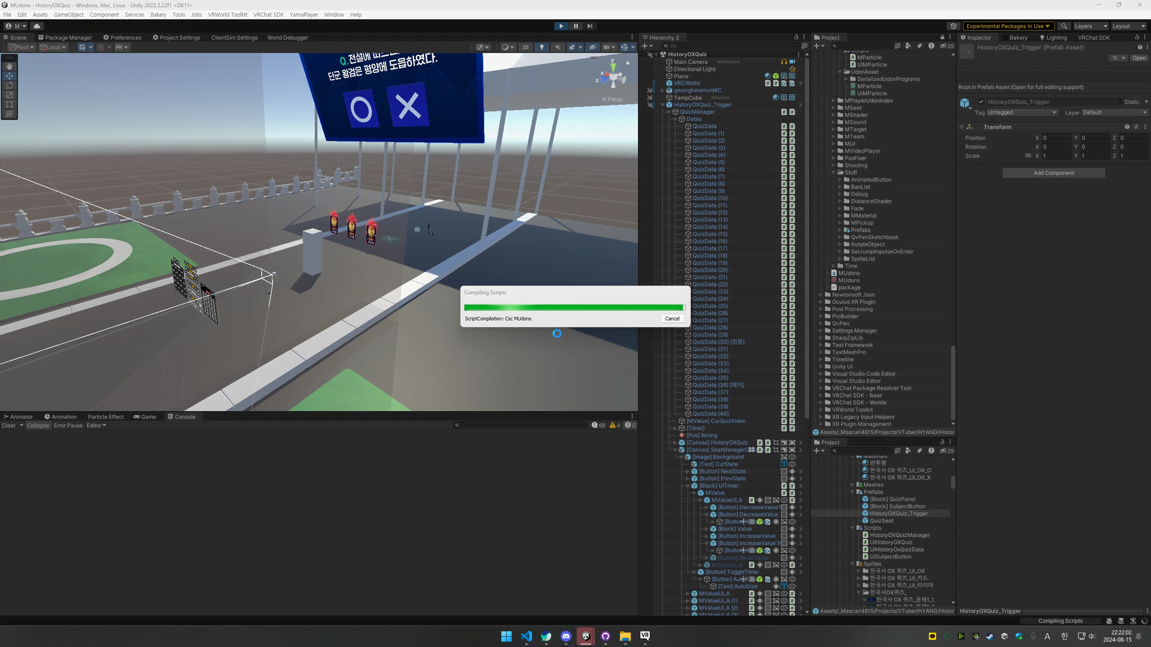
Task: Toggle scene lighting bulb icon
Action: click(542, 47)
